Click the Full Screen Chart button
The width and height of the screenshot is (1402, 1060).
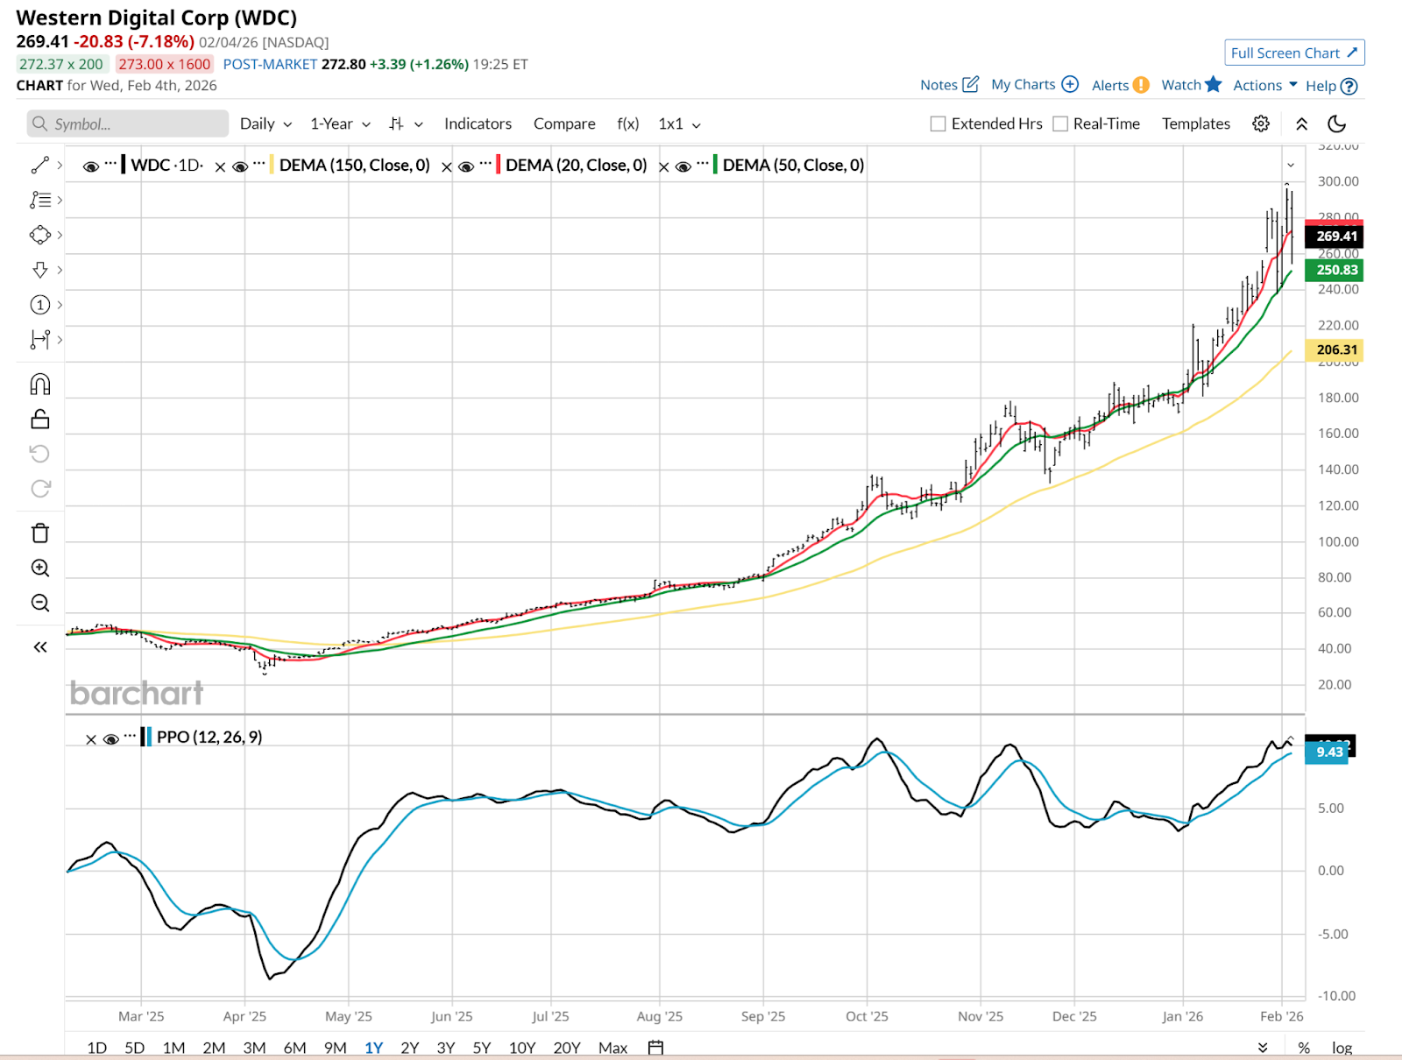[1293, 53]
